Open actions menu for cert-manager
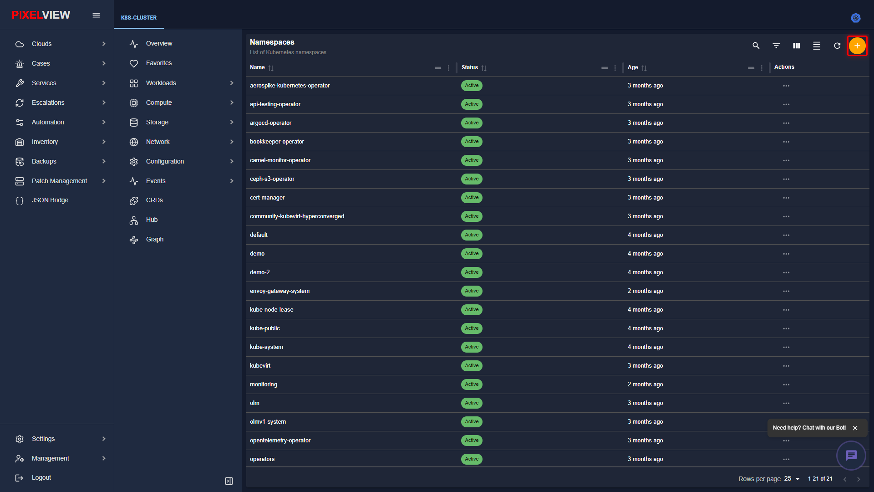874x492 pixels. click(786, 198)
